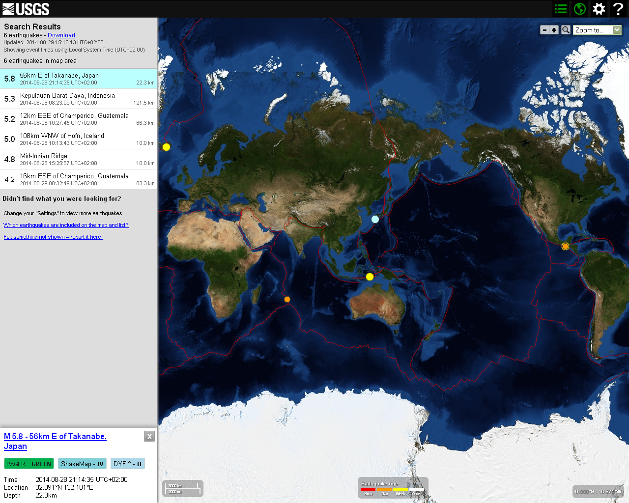Click the Japan earthquake marker on map
Image resolution: width=629 pixels, height=503 pixels.
coord(375,219)
